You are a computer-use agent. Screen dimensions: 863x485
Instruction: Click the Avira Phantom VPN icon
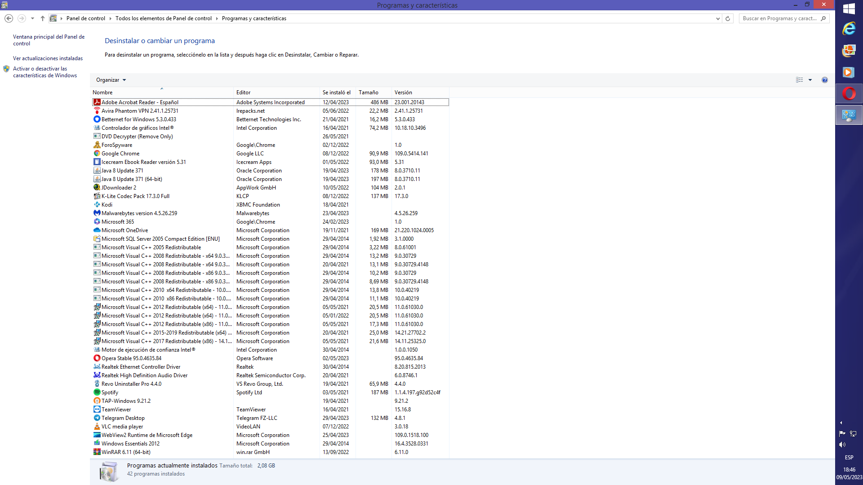[97, 111]
